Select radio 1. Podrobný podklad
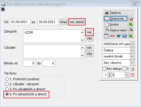 point(7,79)
